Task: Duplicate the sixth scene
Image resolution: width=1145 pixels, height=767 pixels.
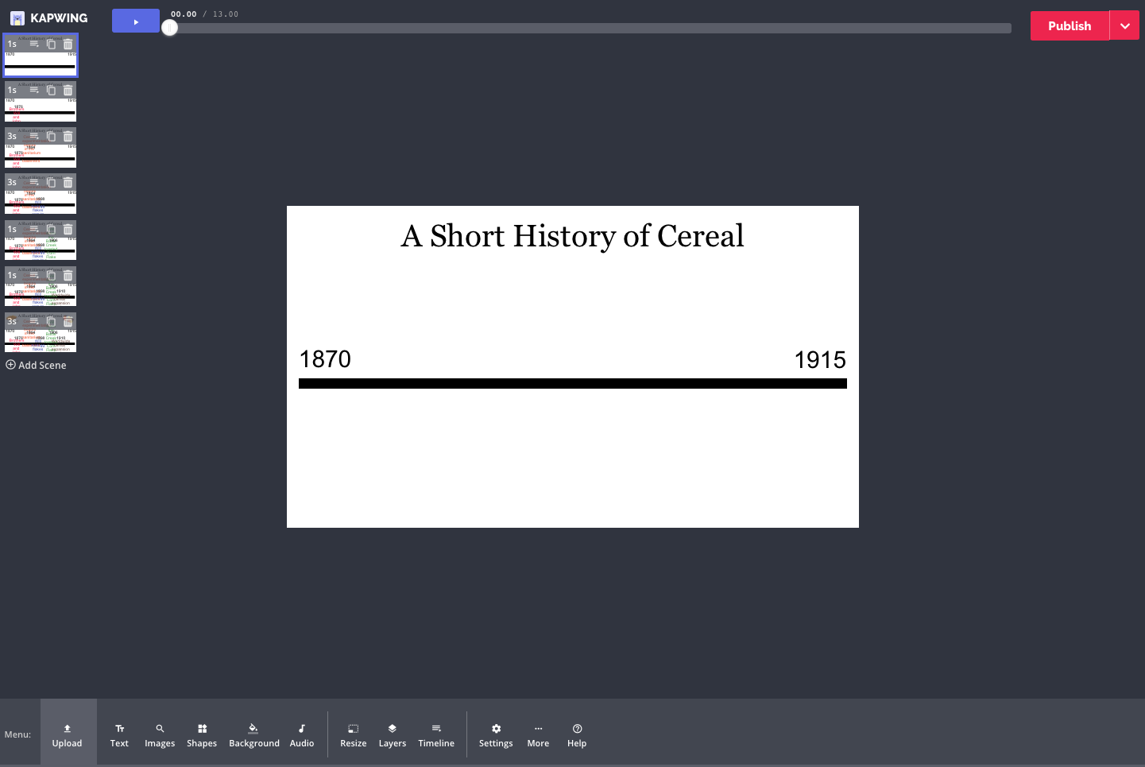Action: click(x=51, y=275)
